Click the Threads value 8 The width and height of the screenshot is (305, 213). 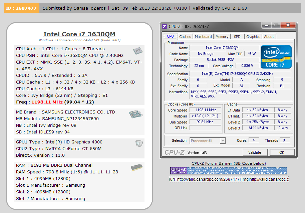tap(284, 140)
